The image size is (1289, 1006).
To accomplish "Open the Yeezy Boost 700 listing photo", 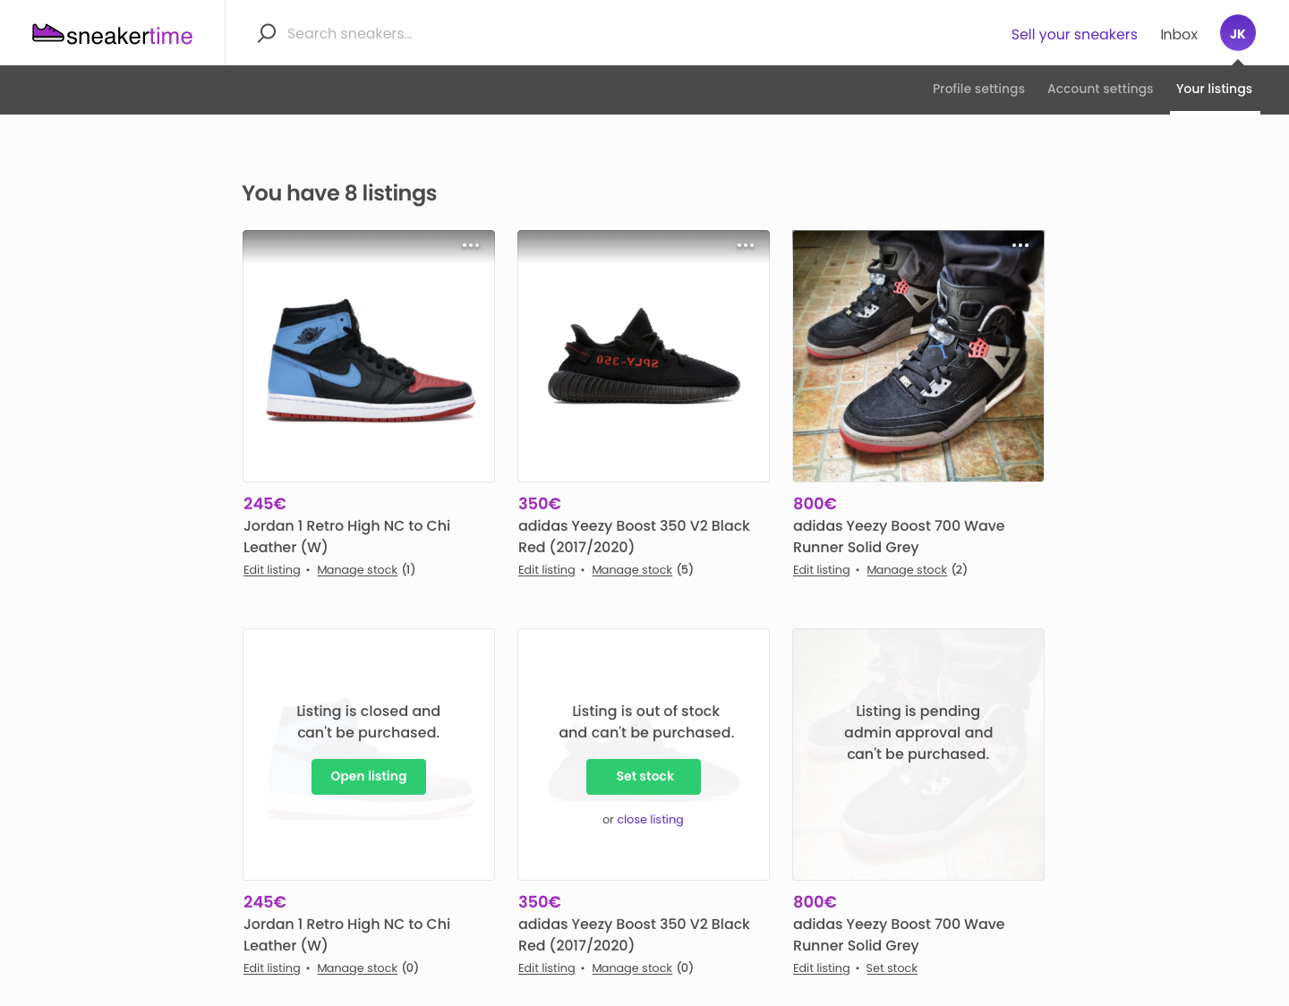I will [x=918, y=355].
